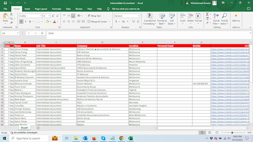Open the Calibri font name dropdown

(41, 16)
